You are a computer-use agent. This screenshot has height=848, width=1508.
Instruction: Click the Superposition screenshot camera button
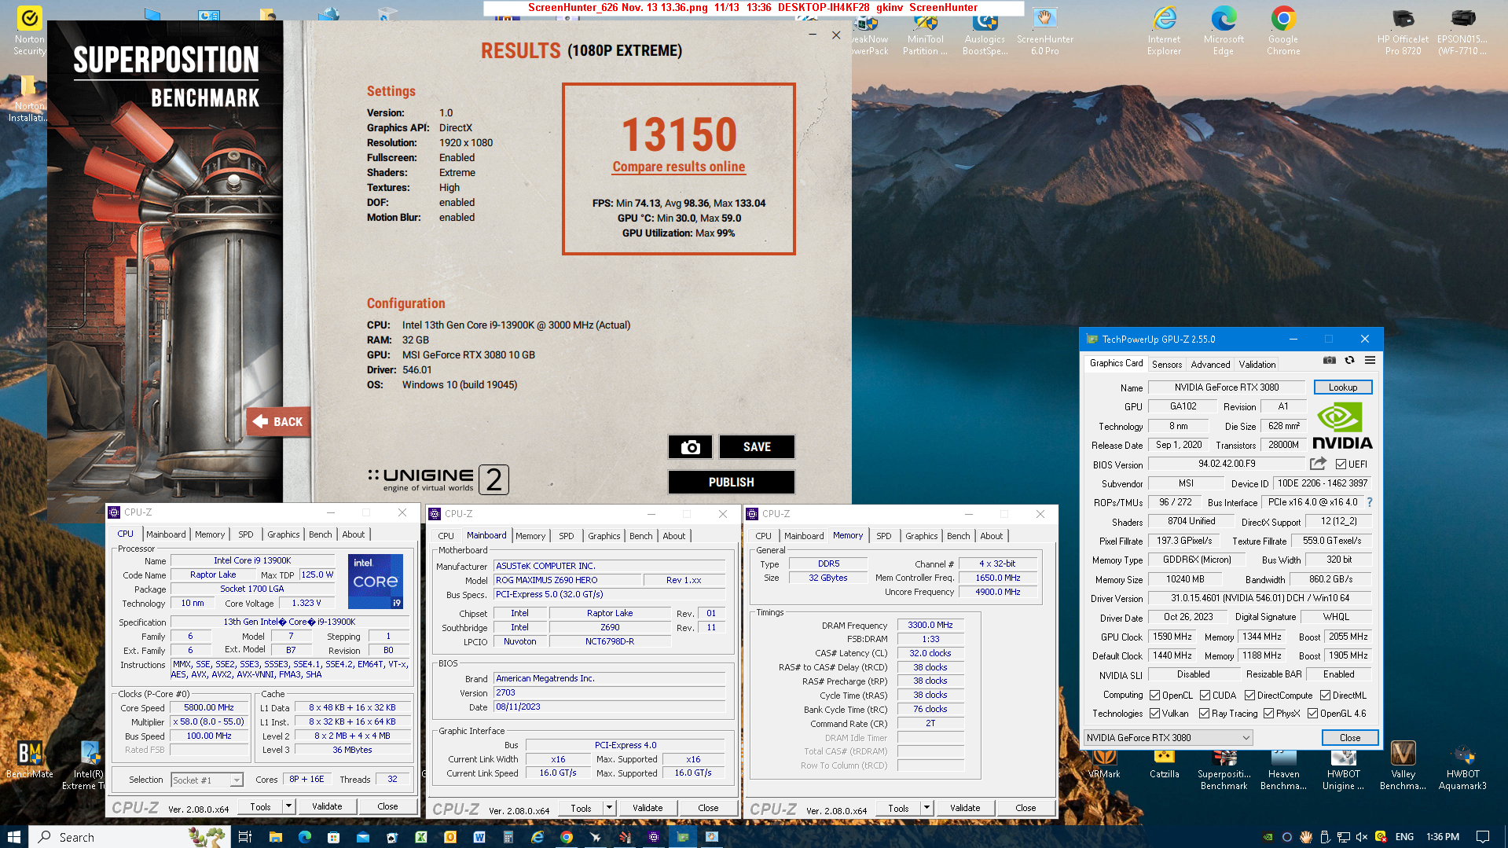[690, 446]
